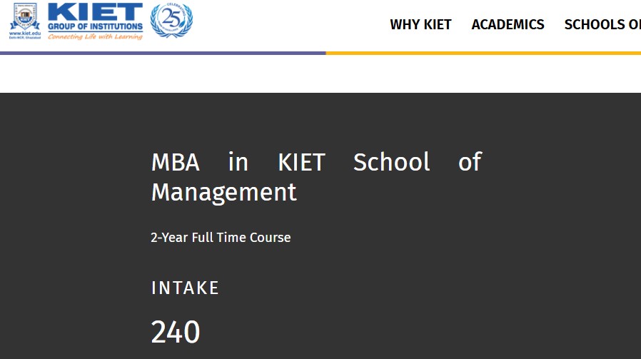Click the Group of Institutions logo text
Screen dimensions: 641x359
click(x=95, y=26)
